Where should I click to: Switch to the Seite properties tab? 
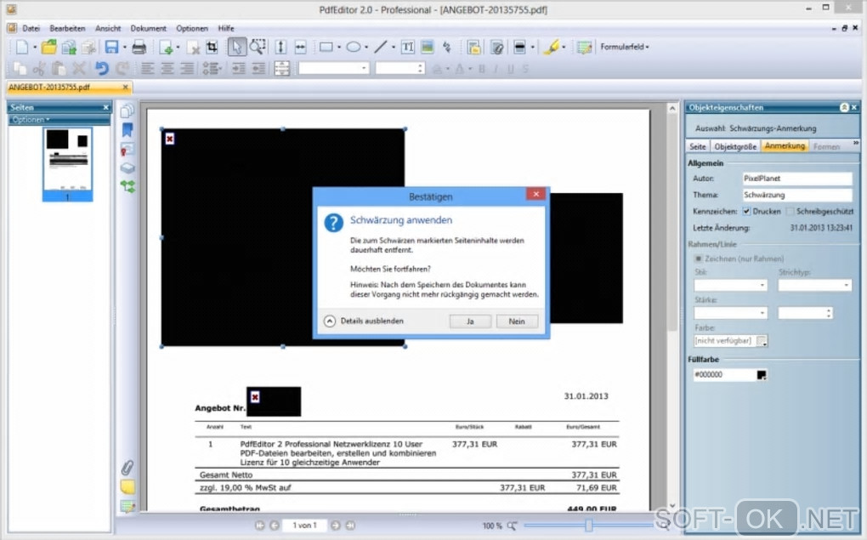[x=698, y=146]
